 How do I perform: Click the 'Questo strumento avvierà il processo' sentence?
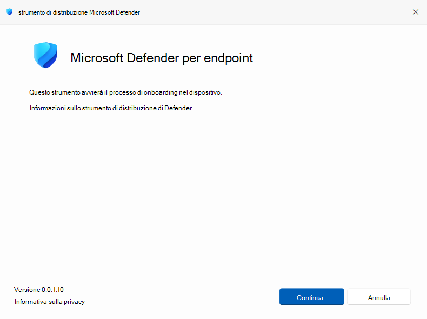125,92
